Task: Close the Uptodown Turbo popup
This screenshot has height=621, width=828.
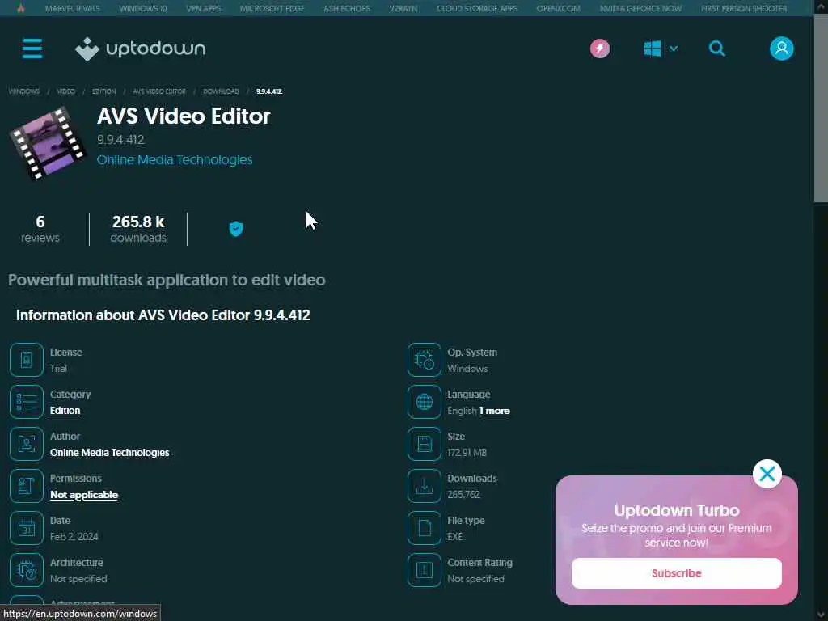Action: [x=767, y=474]
